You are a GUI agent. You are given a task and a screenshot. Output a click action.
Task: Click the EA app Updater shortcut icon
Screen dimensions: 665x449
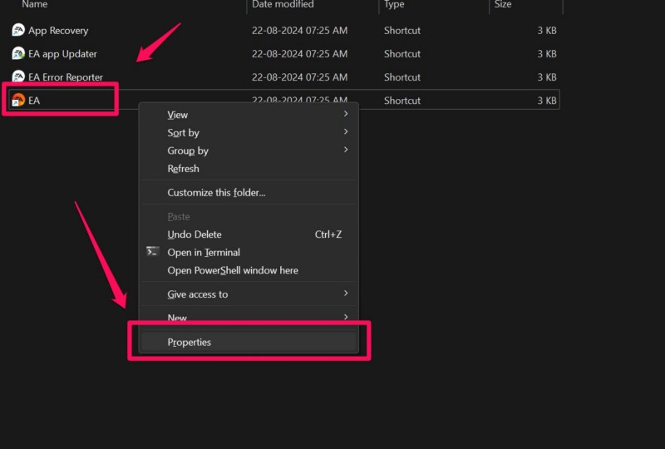coord(18,54)
